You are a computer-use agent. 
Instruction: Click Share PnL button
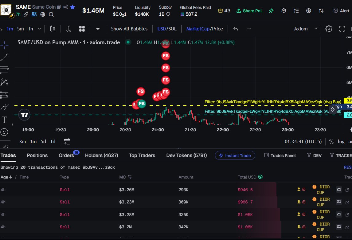pyautogui.click(x=249, y=10)
